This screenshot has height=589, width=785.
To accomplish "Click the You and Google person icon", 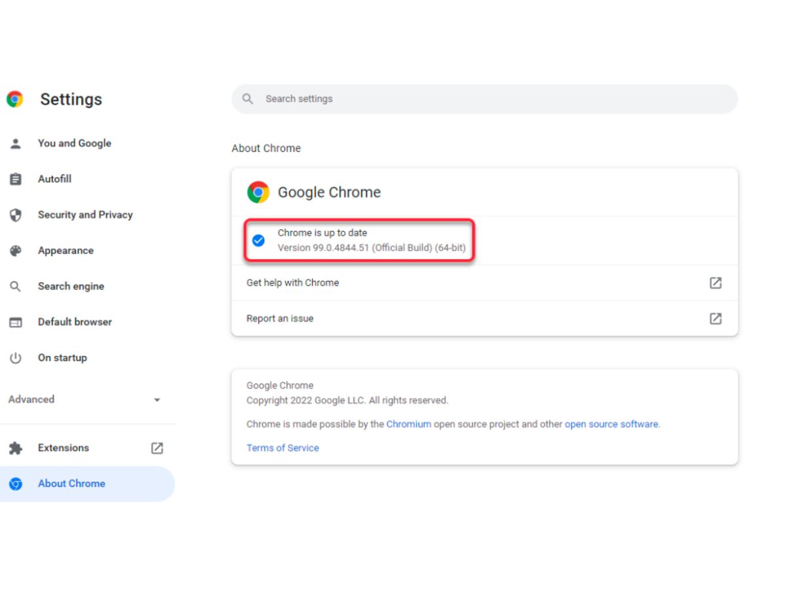I will click(x=16, y=143).
